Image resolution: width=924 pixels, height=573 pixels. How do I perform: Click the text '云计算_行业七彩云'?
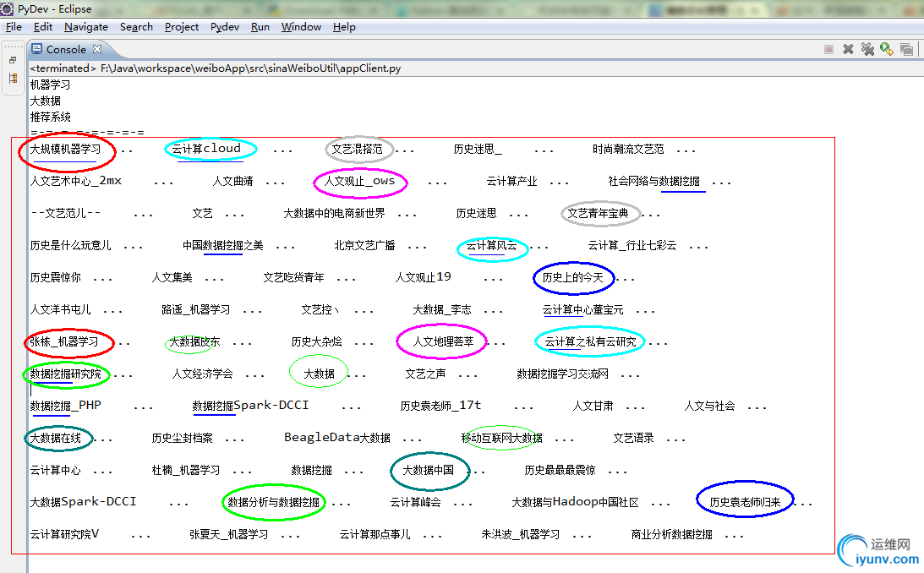[632, 245]
